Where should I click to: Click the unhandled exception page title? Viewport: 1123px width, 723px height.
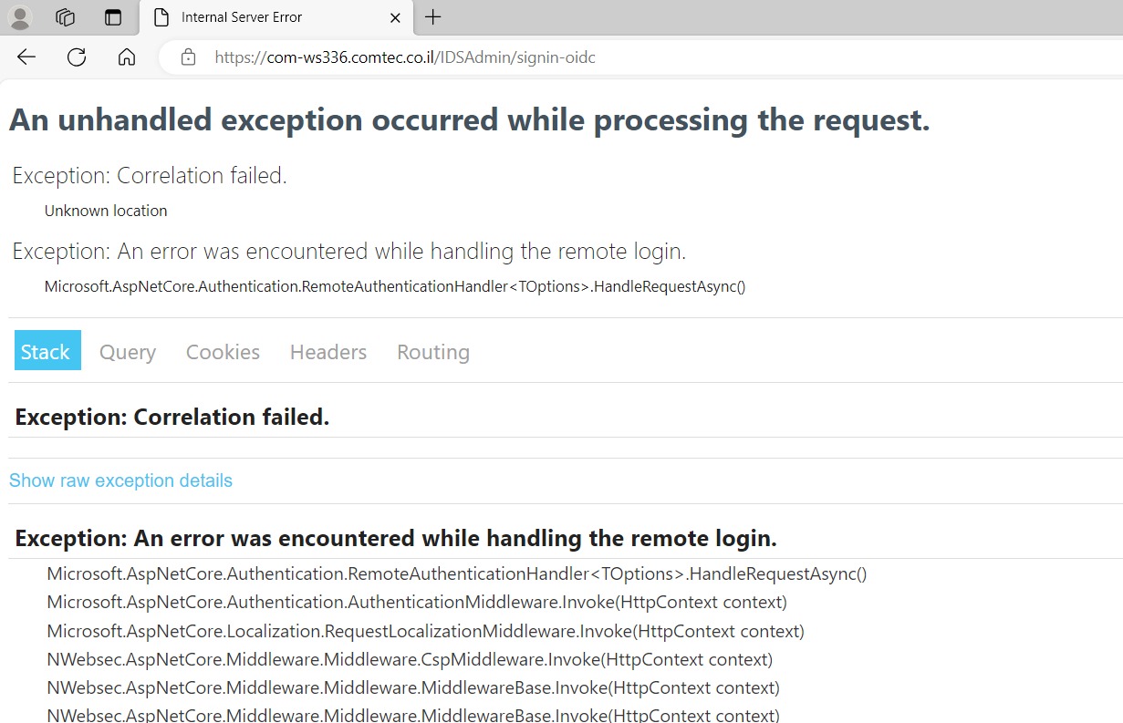click(468, 119)
